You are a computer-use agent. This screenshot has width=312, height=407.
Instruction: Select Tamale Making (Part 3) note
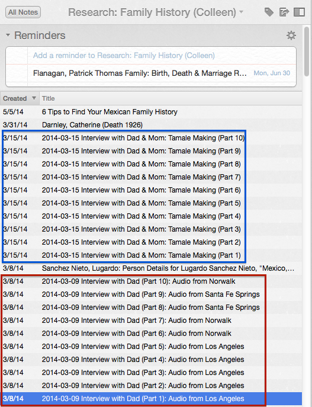pos(151,229)
